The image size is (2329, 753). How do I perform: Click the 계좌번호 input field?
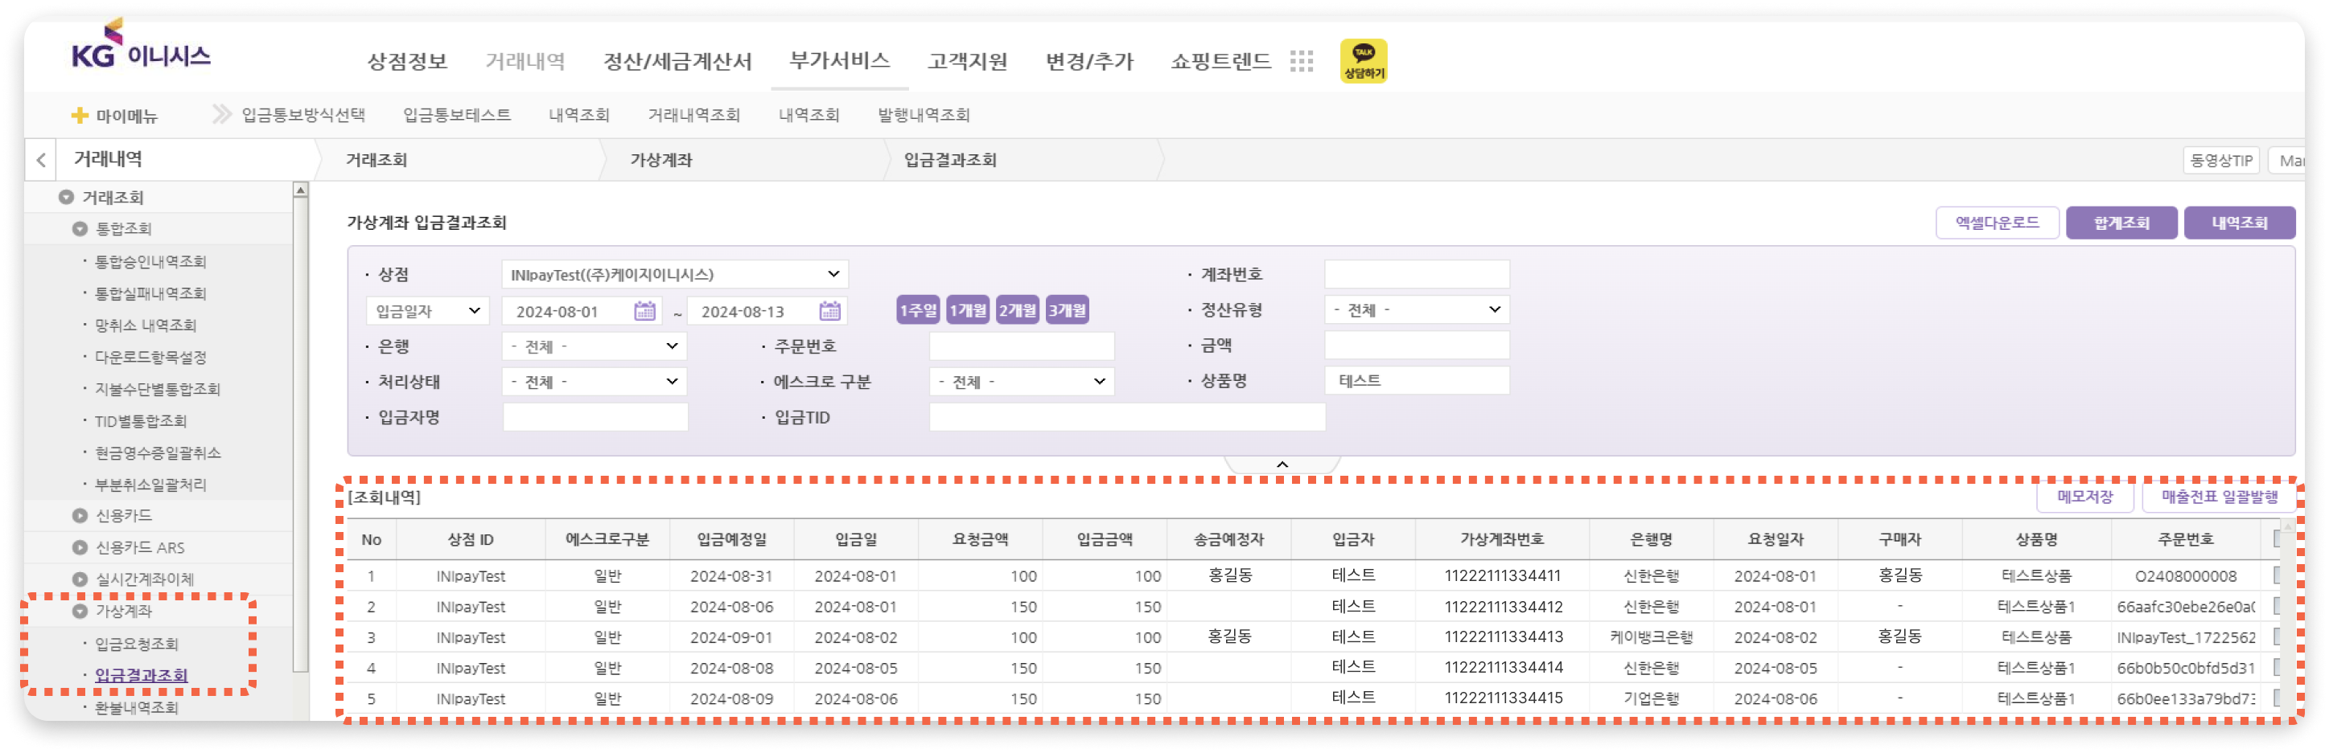pos(1417,273)
